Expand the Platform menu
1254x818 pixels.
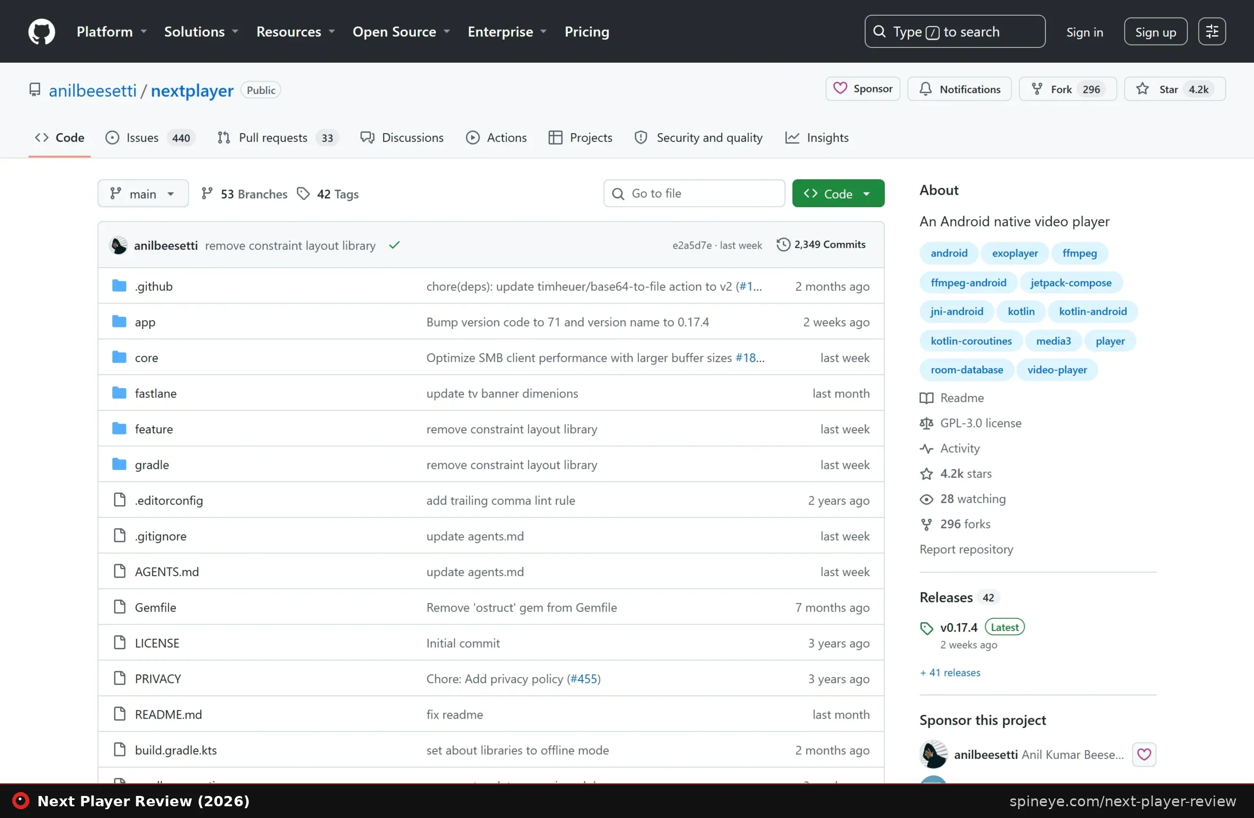point(112,32)
